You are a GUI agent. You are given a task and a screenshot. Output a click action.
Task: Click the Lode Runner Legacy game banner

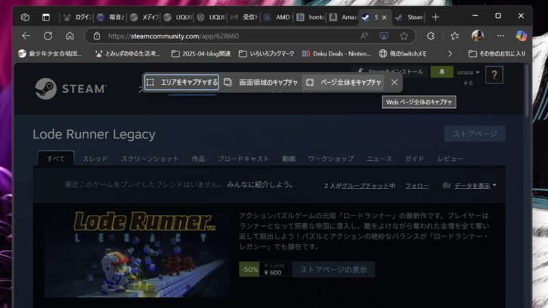pyautogui.click(x=137, y=254)
